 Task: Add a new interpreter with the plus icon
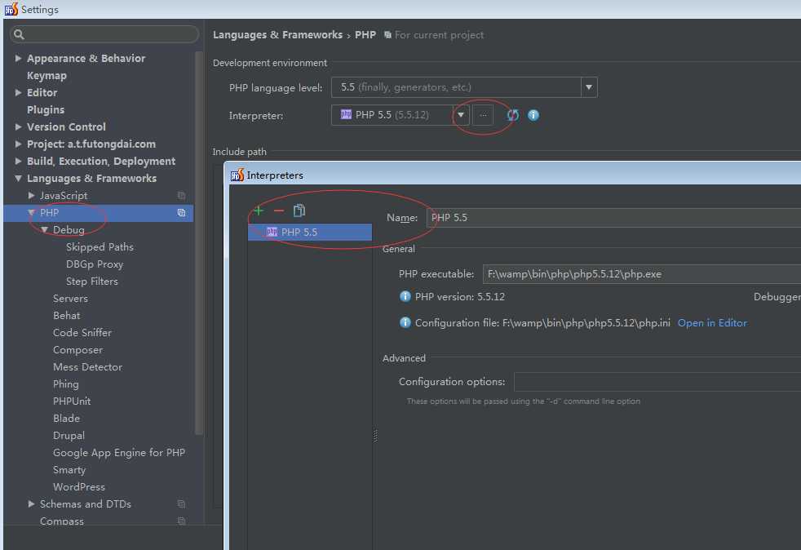click(x=259, y=211)
